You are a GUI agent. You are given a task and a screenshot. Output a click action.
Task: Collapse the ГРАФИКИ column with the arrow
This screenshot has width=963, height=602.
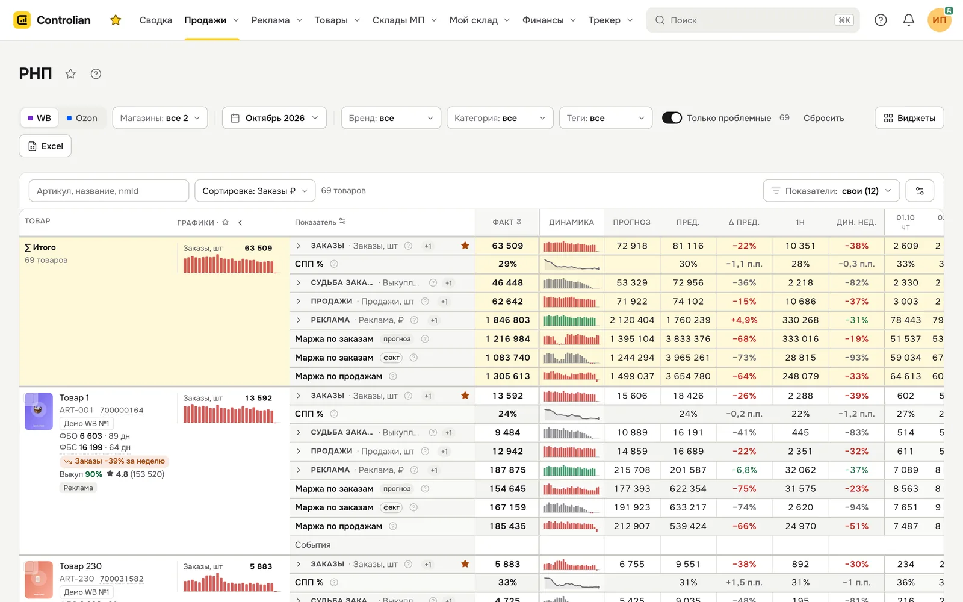240,223
